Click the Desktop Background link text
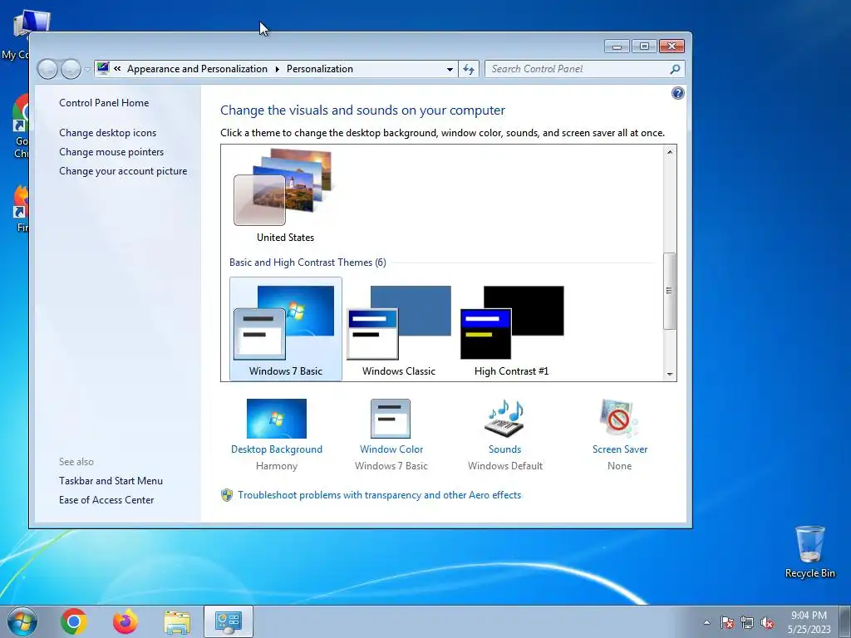 [x=276, y=449]
